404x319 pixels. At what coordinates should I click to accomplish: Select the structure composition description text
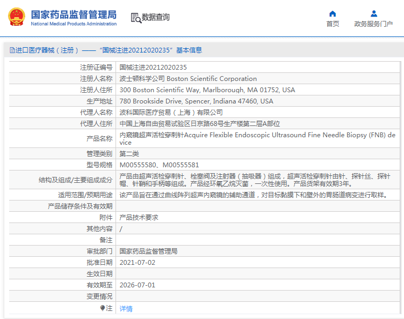(x=255, y=180)
